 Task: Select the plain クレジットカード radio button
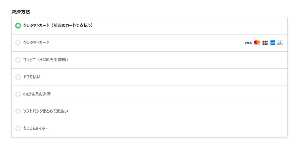click(18, 43)
